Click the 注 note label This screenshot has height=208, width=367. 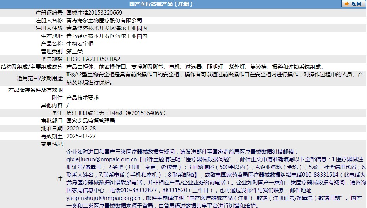click(60, 179)
